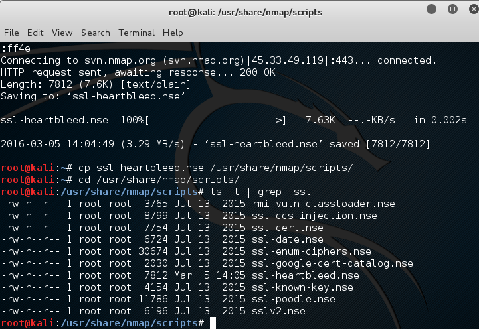Click the ssl-enum-ciphers.nse entry
The image size is (479, 329).
tap(312, 251)
